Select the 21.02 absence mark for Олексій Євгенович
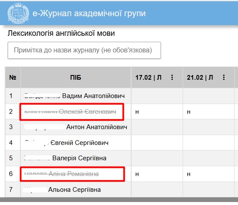 [189, 112]
